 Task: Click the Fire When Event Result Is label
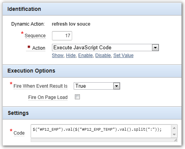point(40,86)
